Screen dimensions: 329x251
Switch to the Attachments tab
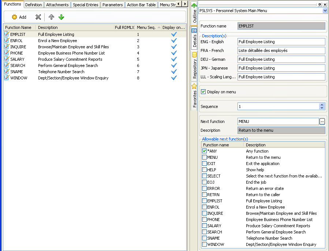click(x=57, y=5)
